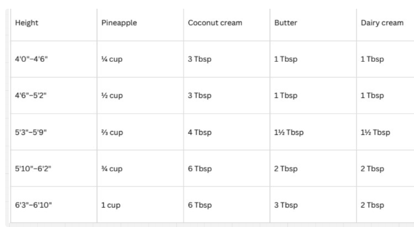Click the 1 cup pineapple cell
Image resolution: width=414 pixels, height=227 pixels.
pyautogui.click(x=140, y=204)
